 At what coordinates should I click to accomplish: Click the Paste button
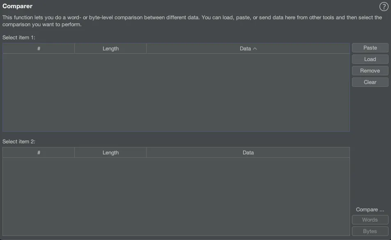click(x=370, y=48)
